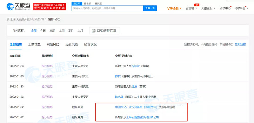Switch to the 工商信息 tab

pos(34,45)
